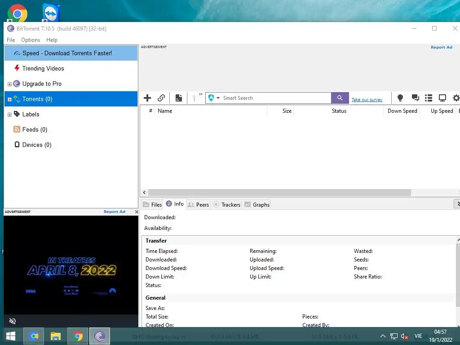Screen dimensions: 460x345
Task: Click the Feeds RSS icon
Action: coord(17,129)
